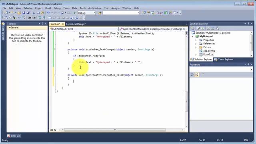Open the Build menu
Image resolution: width=256 pixels, height=144 pixels.
48,8
